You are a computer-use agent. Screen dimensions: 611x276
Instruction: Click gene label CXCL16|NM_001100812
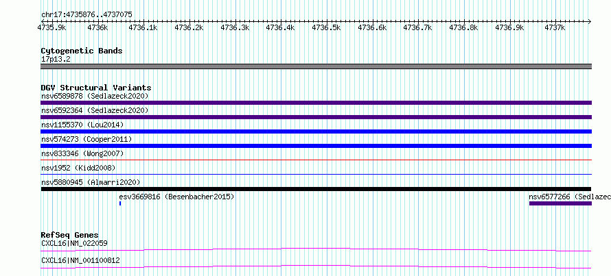pyautogui.click(x=80, y=260)
